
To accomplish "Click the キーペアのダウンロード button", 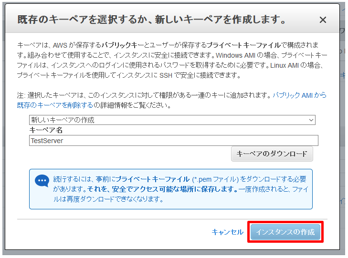I will (x=272, y=154).
